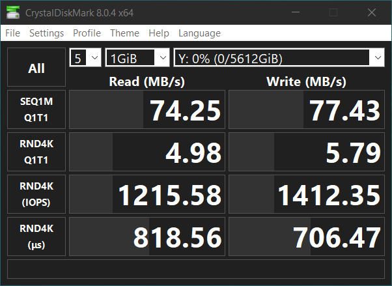Start all benchmarks with the All button
Image resolution: width=392 pixels, height=286 pixels.
36,67
